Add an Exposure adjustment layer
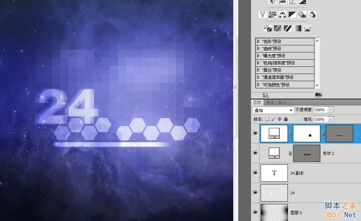 (302, 2)
